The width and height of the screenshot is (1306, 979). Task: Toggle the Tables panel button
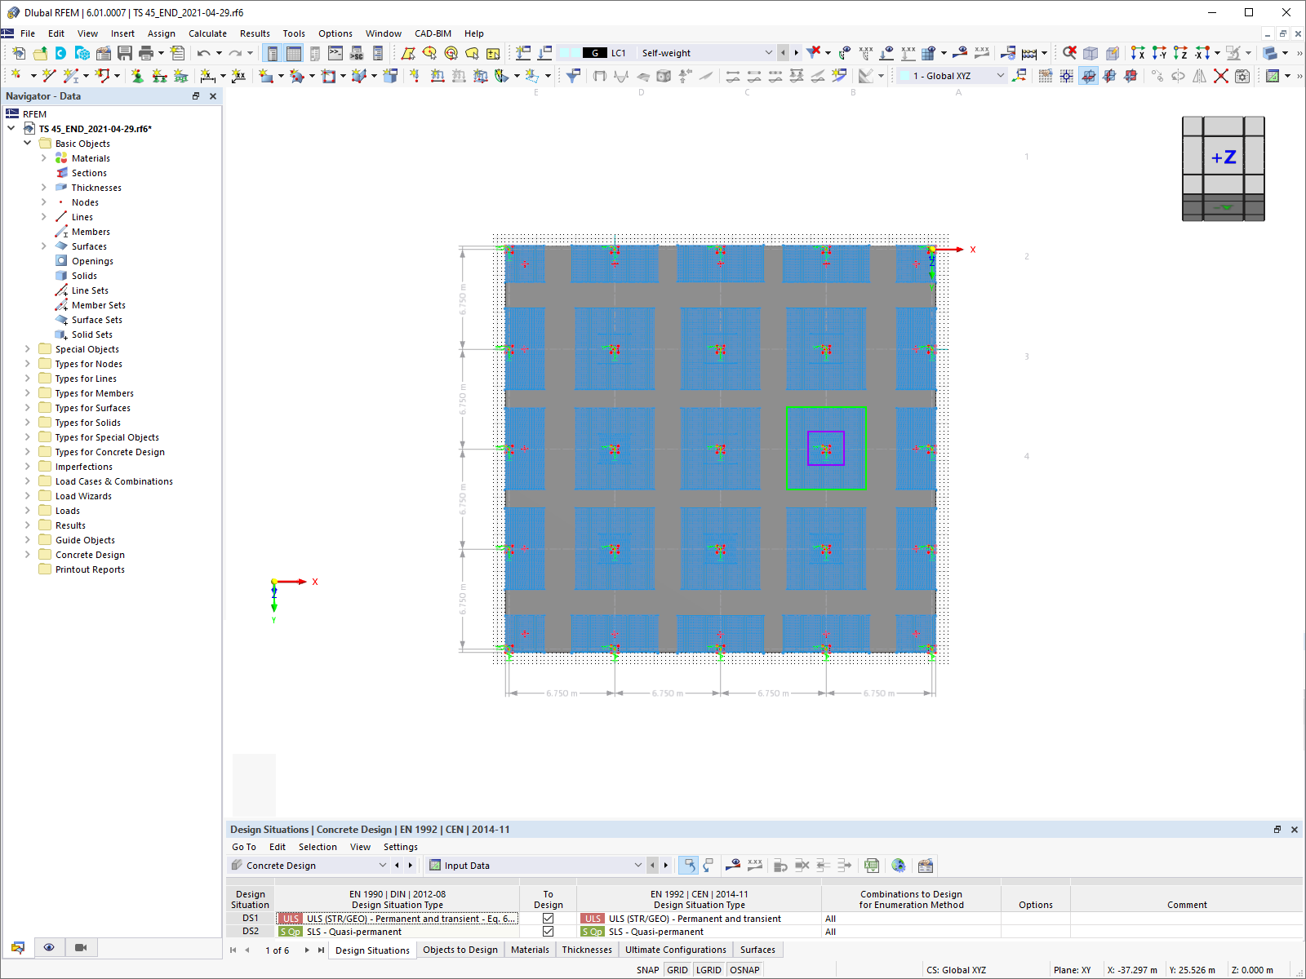[x=293, y=53]
